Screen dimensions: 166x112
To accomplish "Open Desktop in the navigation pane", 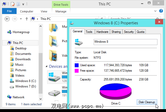I will point(21,48).
